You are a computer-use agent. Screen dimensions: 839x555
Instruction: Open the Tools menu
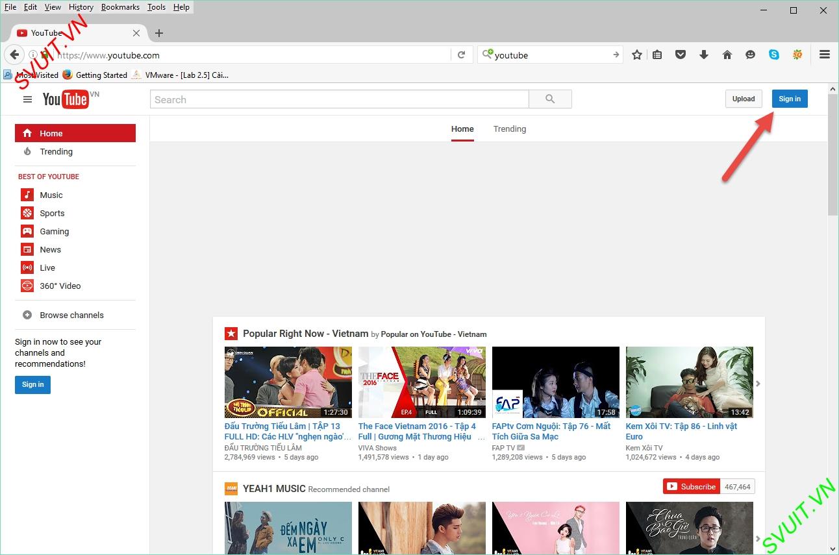click(x=157, y=7)
